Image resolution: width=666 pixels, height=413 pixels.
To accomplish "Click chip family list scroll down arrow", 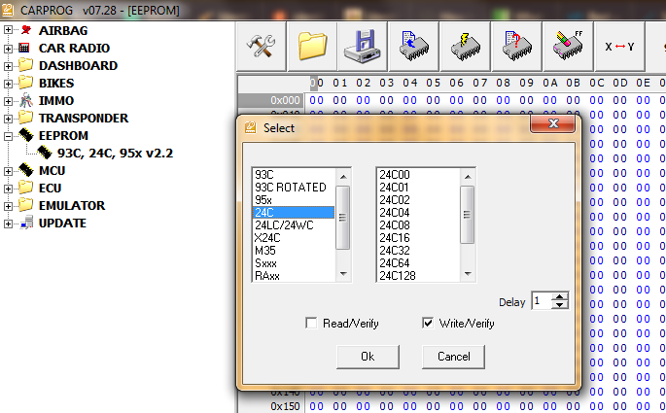I will coord(343,274).
